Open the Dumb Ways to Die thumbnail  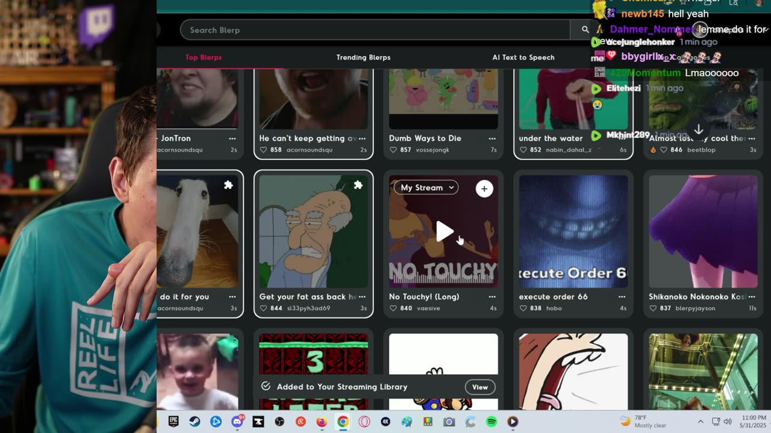pos(443,99)
